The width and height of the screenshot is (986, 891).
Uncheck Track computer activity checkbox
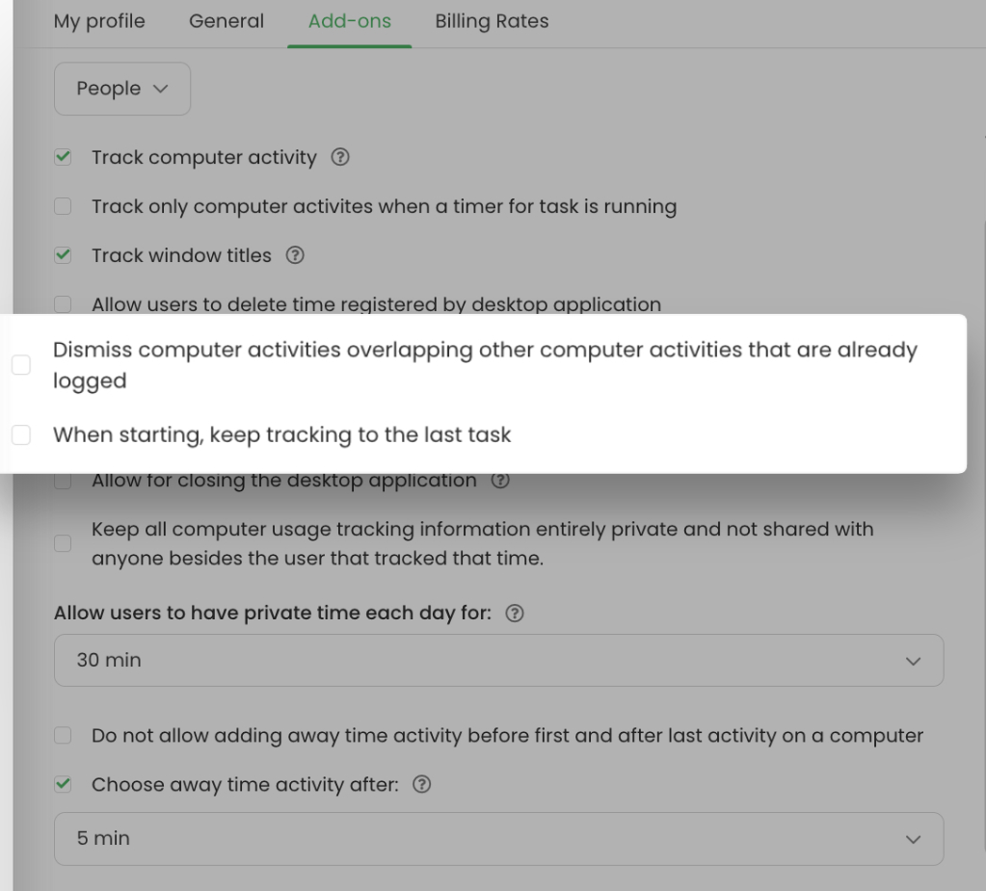pyautogui.click(x=63, y=157)
